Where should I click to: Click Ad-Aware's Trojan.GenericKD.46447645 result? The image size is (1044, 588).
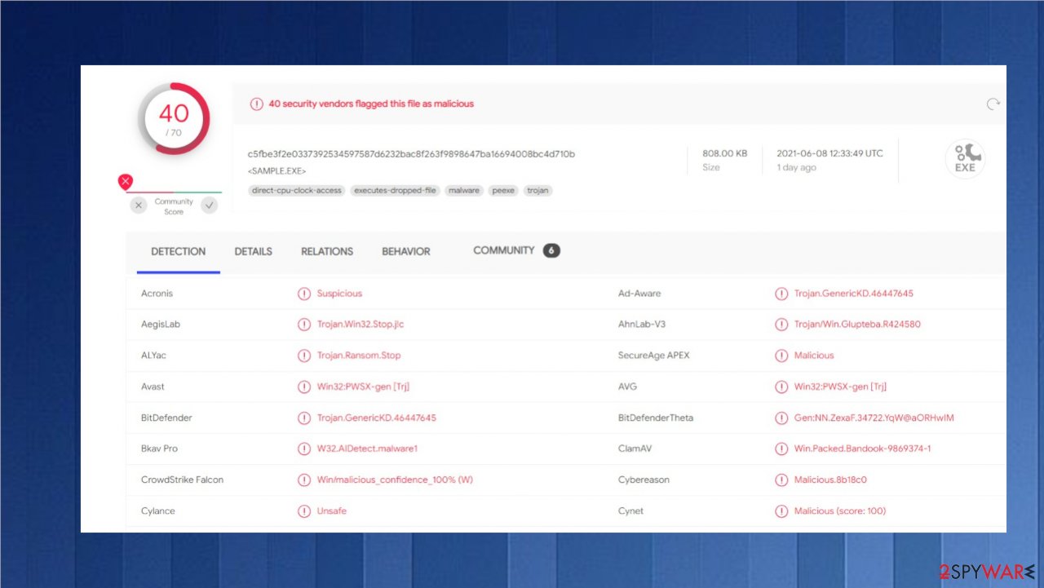[x=854, y=294]
